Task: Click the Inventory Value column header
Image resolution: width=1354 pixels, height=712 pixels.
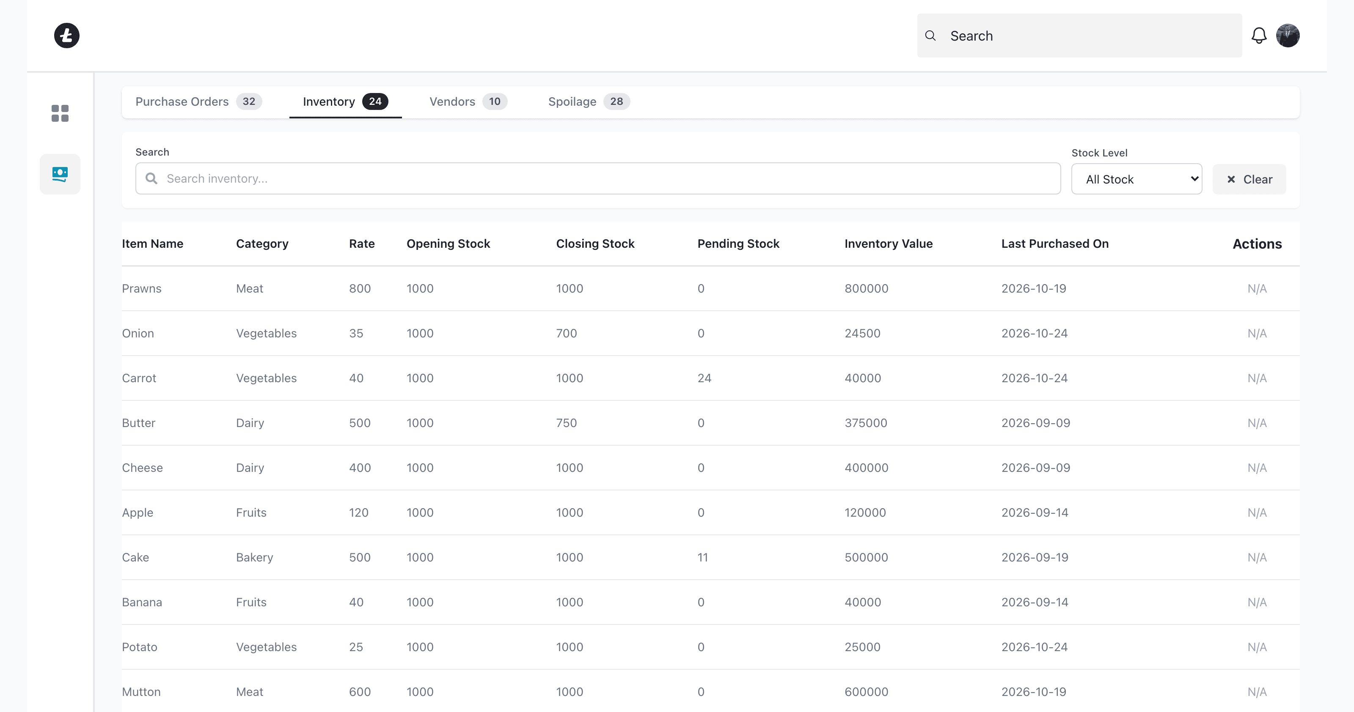Action: (x=888, y=244)
